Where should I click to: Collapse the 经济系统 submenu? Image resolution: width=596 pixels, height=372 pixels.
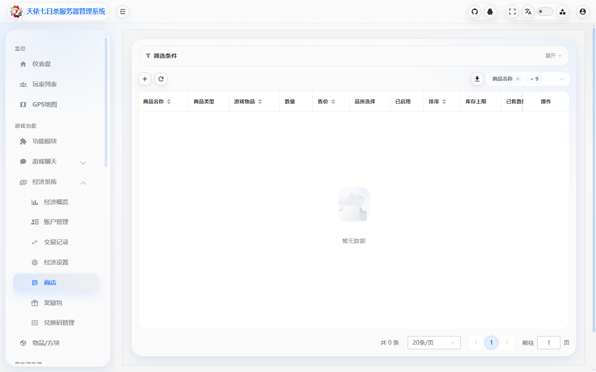click(x=56, y=182)
